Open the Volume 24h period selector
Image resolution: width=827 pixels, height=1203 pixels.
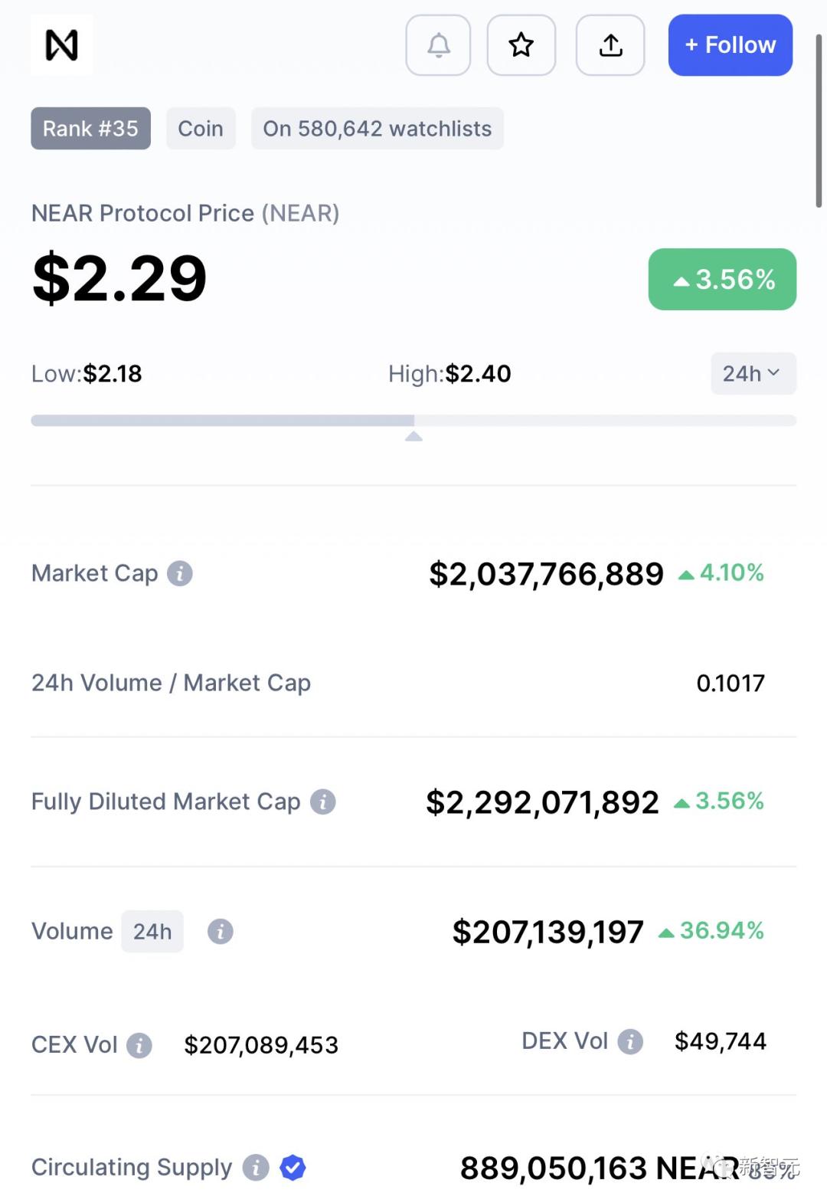pos(152,932)
